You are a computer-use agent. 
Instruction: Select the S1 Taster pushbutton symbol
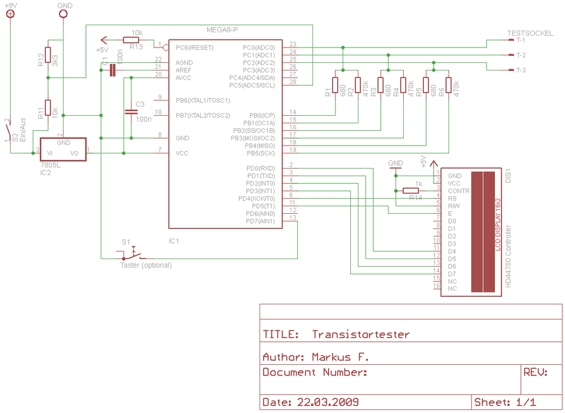pos(135,254)
